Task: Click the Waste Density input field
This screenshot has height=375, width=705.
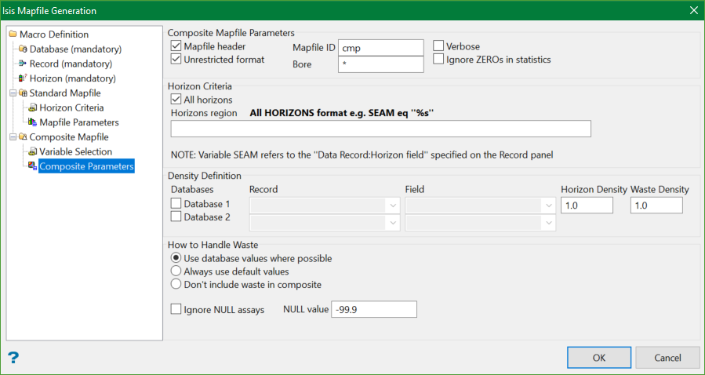Action: pyautogui.click(x=657, y=206)
